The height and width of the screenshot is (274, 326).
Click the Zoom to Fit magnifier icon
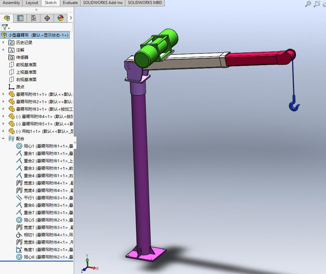308,4
